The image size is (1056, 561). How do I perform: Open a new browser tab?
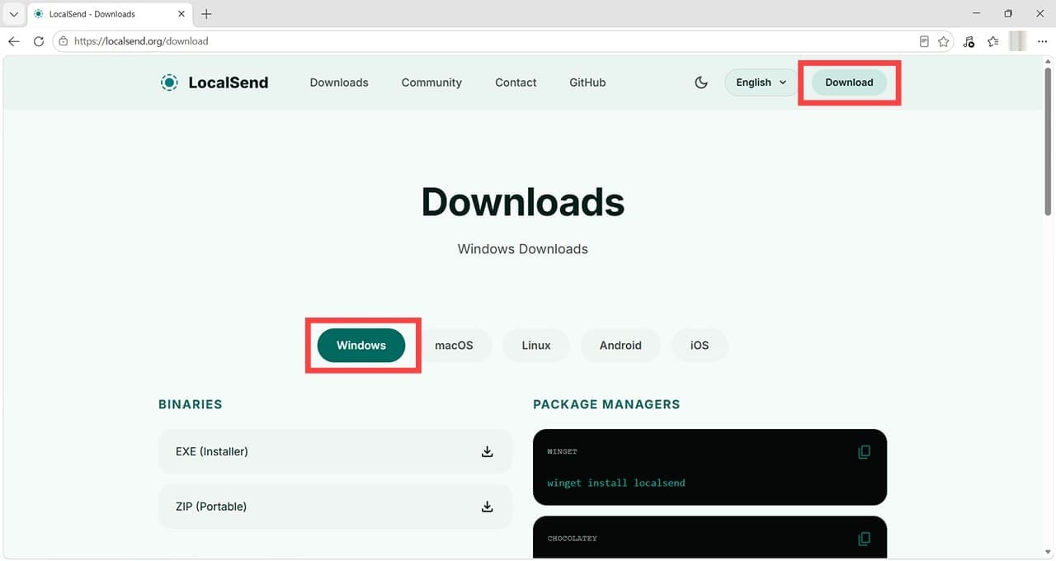206,14
